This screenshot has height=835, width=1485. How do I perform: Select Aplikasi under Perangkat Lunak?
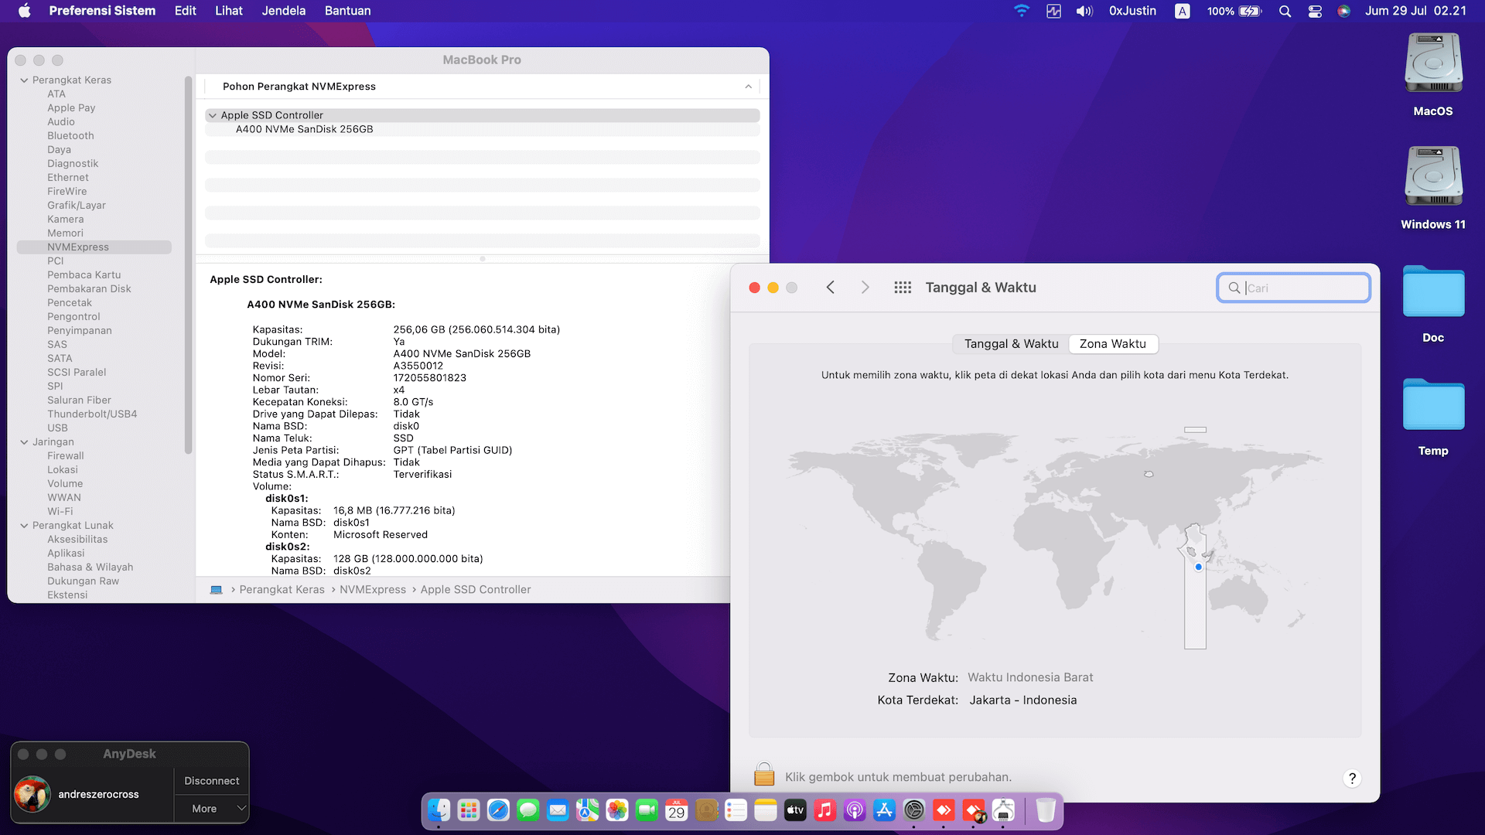(66, 554)
